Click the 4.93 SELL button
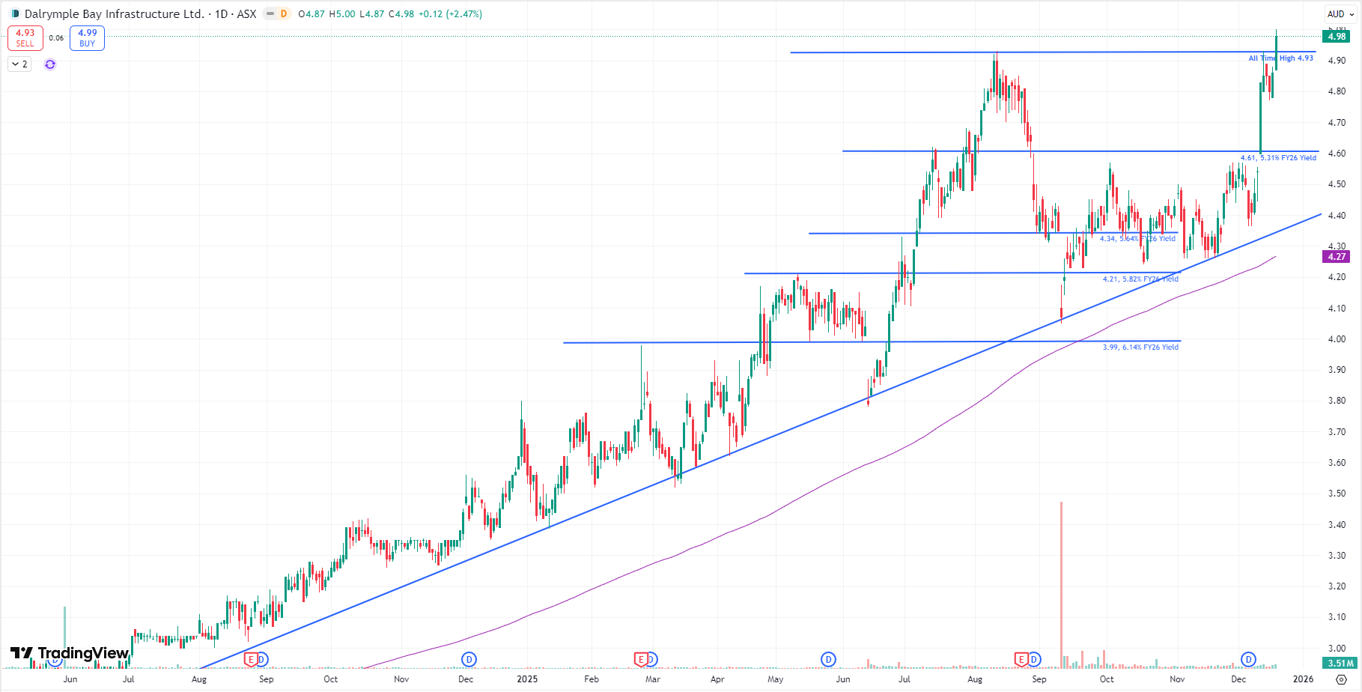This screenshot has width=1362, height=692. [25, 37]
